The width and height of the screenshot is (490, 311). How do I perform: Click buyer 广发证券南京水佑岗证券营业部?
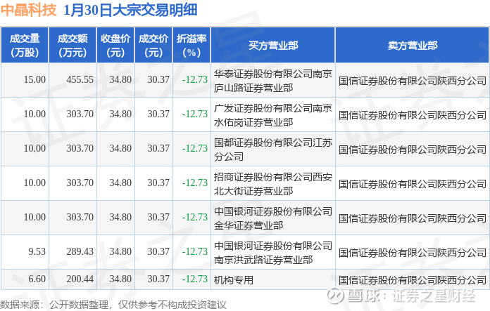click(x=273, y=115)
